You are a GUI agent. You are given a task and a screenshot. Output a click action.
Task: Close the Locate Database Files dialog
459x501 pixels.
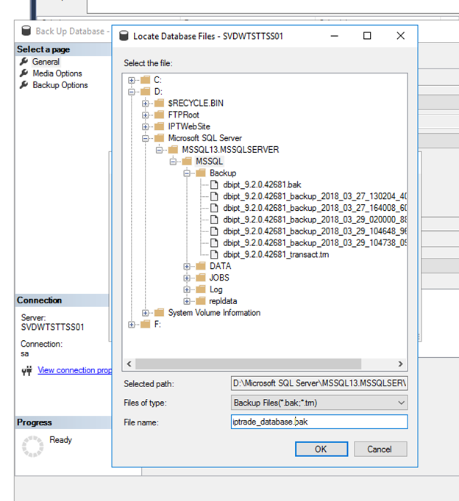coord(400,36)
